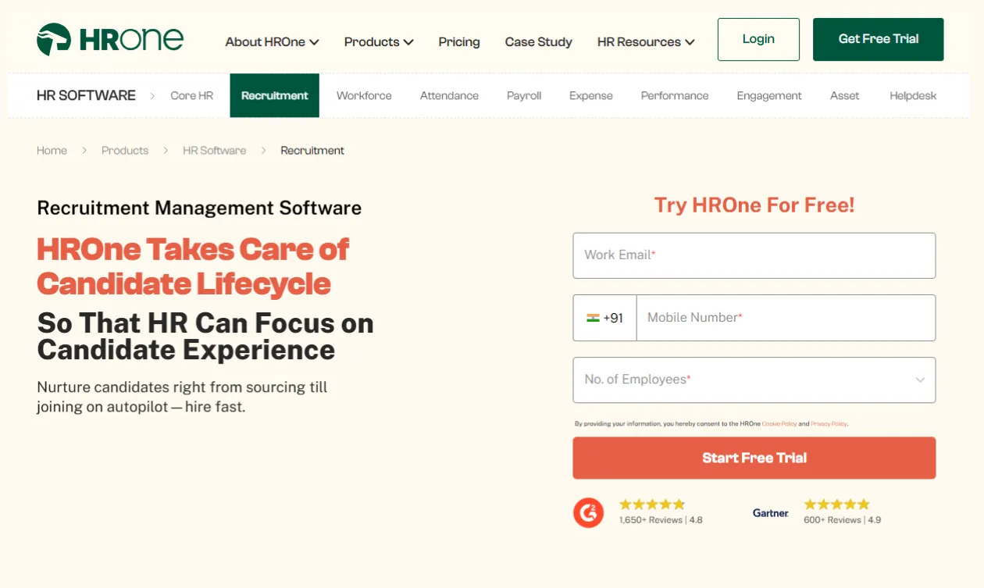Switch to the Core HR tab
The height and width of the screenshot is (588, 984).
coord(192,95)
